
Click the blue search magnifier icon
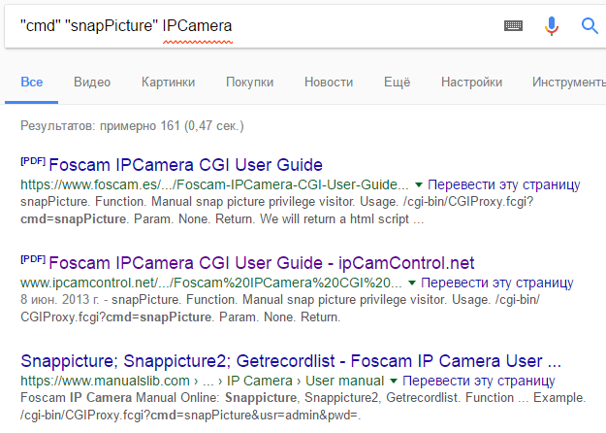point(590,26)
